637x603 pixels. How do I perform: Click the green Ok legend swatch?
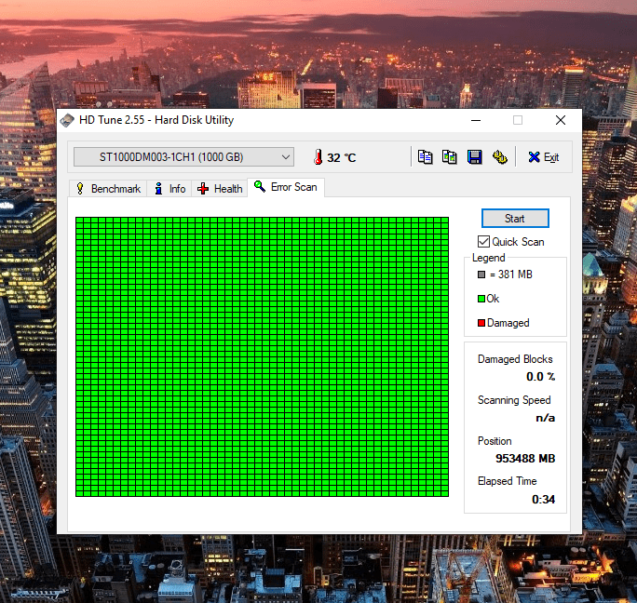point(481,299)
